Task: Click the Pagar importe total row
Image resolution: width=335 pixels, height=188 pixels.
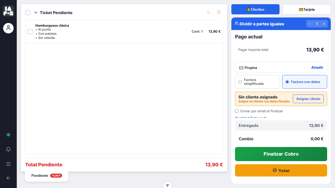Action: pyautogui.click(x=281, y=50)
